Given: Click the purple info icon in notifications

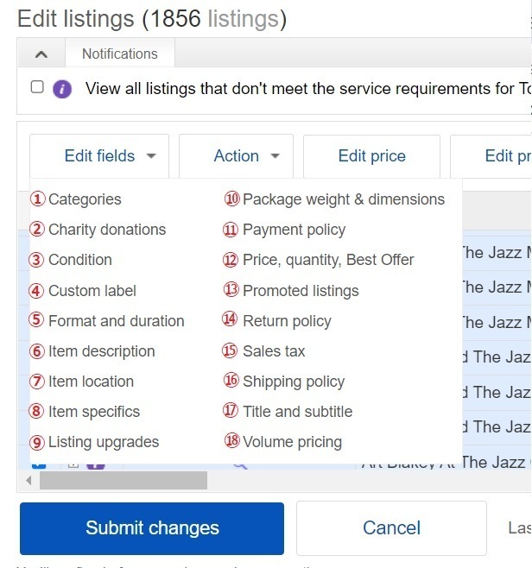Looking at the screenshot, I should pos(61,88).
